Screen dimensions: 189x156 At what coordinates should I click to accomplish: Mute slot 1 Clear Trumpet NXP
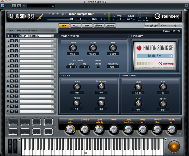pyautogui.click(x=12, y=36)
